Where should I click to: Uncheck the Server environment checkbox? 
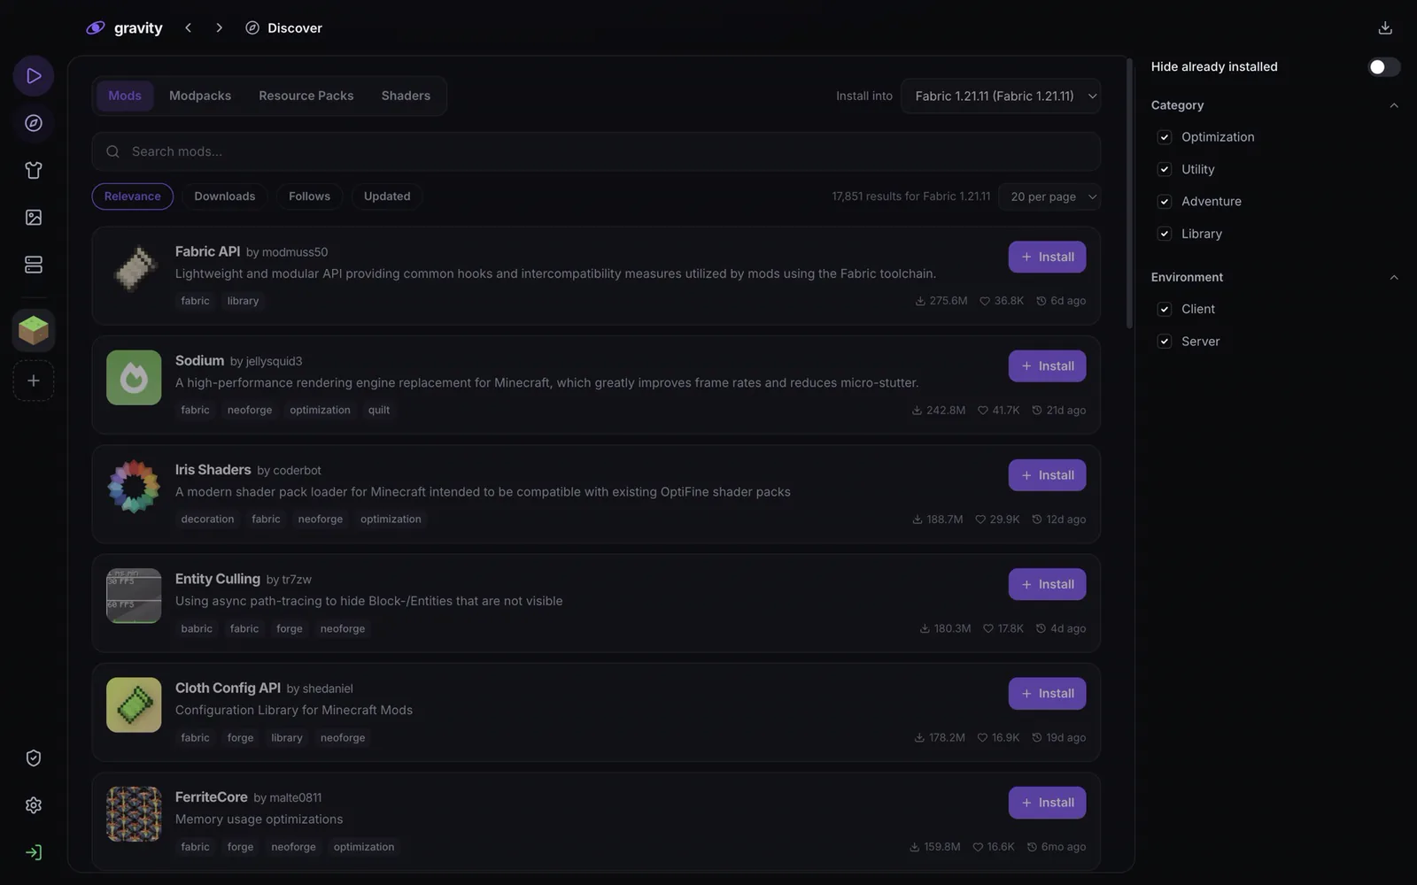(x=1165, y=342)
